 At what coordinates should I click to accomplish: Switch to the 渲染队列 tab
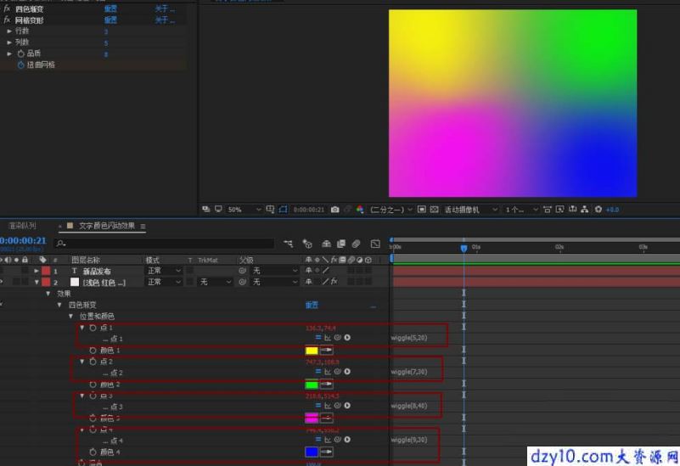pos(23,226)
